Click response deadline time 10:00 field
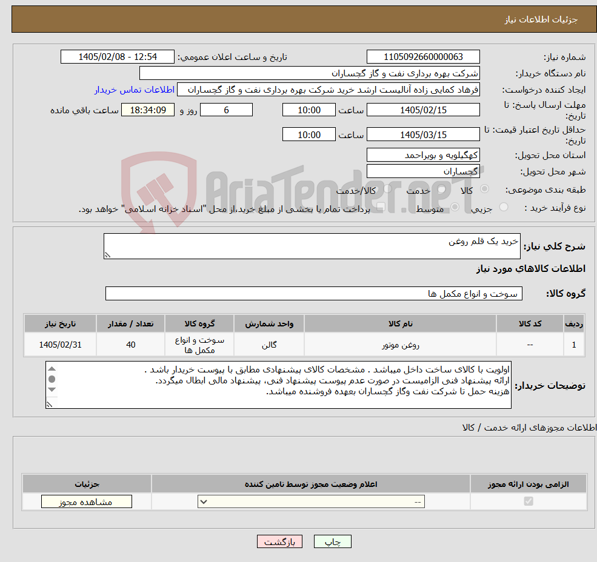This screenshot has width=597, height=562. pyautogui.click(x=309, y=110)
